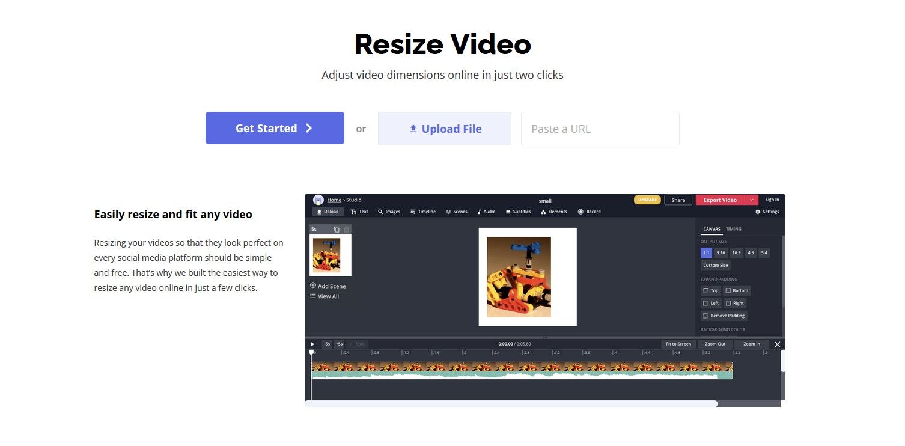The height and width of the screenshot is (446, 905).
Task: Click the playhead marker at timeline start
Action: click(x=311, y=353)
